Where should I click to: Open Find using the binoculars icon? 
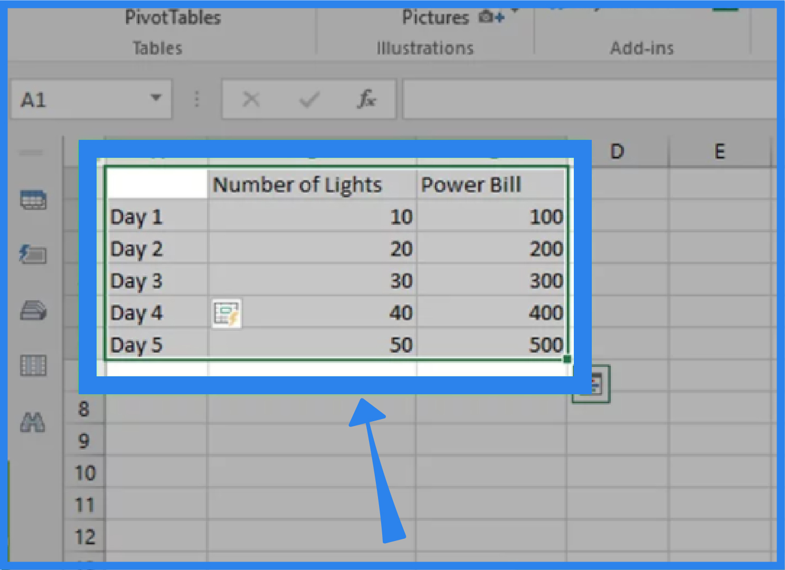click(x=32, y=422)
